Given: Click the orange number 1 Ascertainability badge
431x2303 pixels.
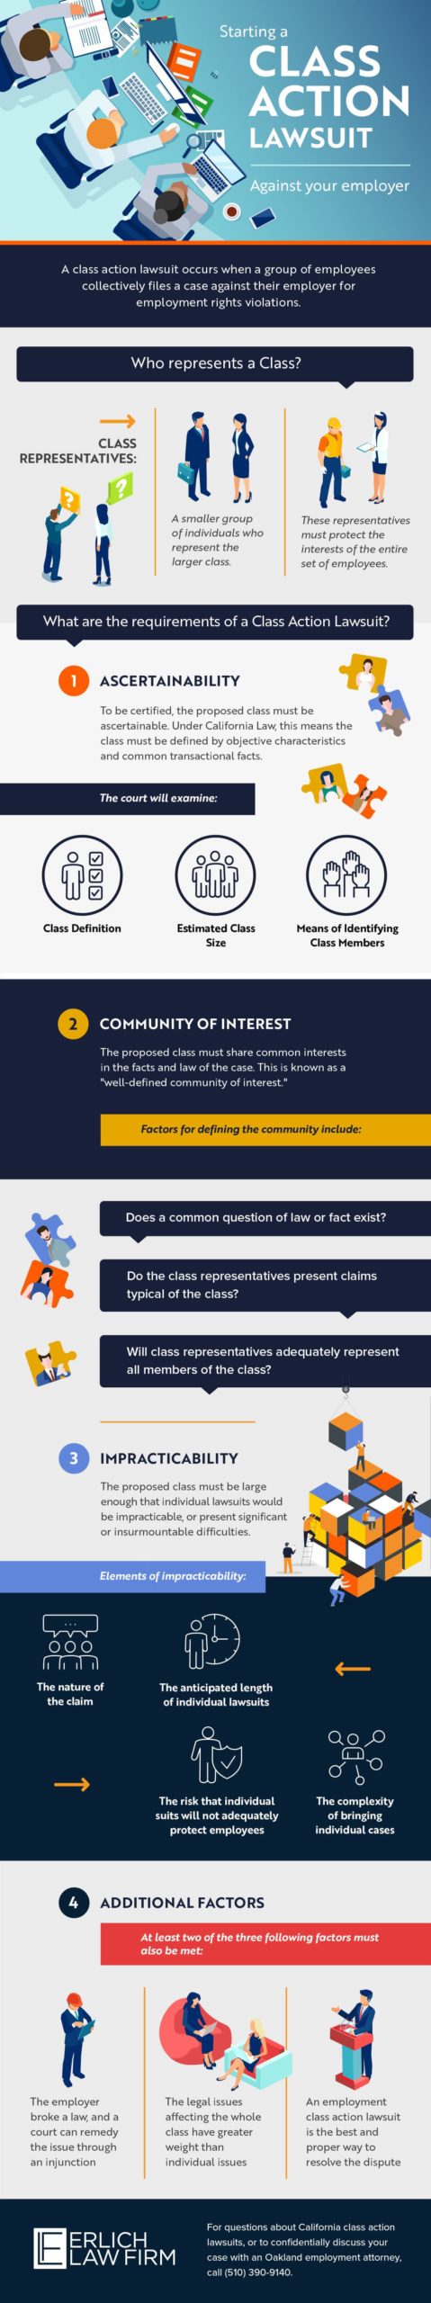Looking at the screenshot, I should click(74, 681).
